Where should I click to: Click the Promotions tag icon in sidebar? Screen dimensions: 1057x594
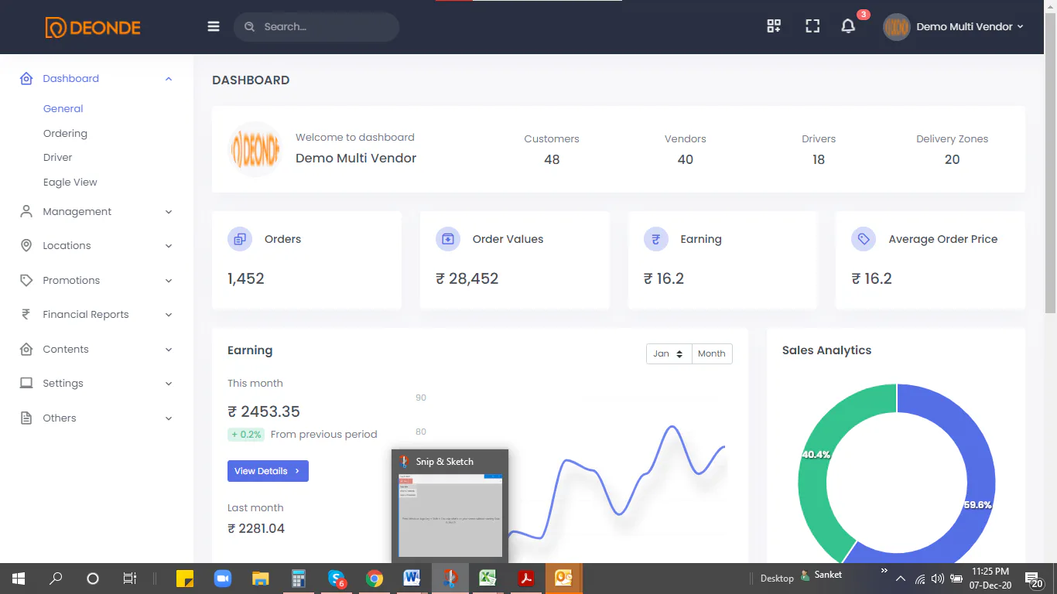pyautogui.click(x=26, y=280)
